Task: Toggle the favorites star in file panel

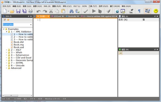Action: [8, 20]
